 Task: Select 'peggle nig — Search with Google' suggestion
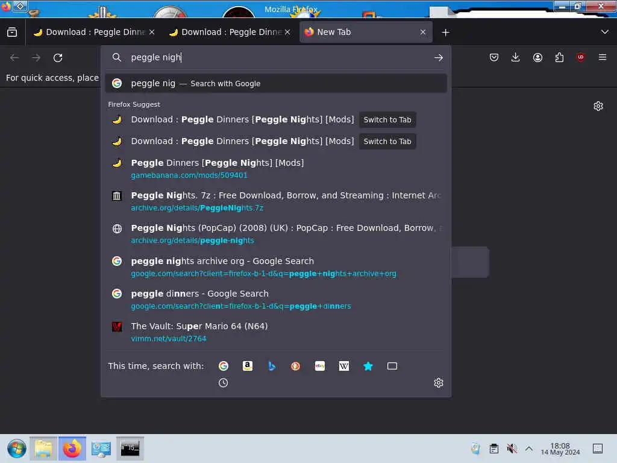pos(276,83)
